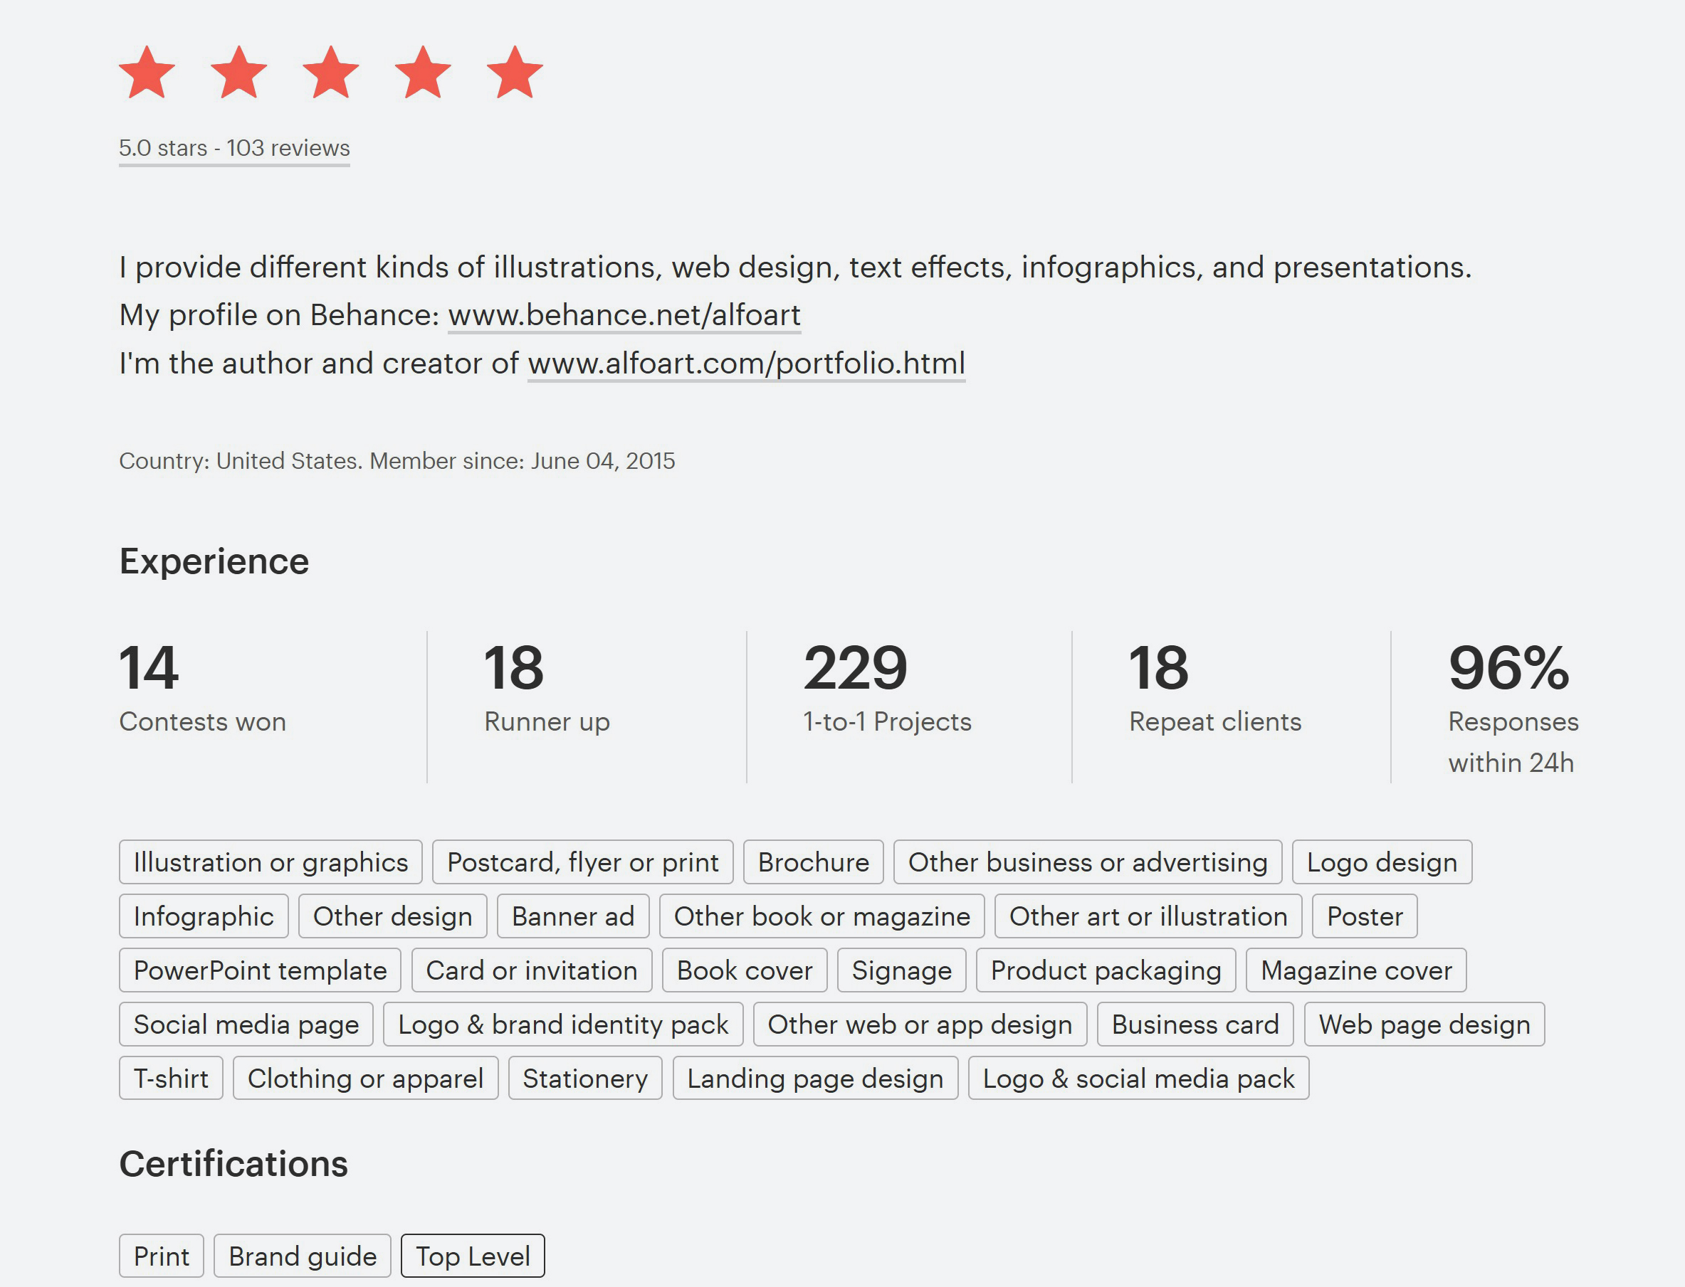
Task: Select the Illustration or graphics tag
Action: tap(271, 862)
